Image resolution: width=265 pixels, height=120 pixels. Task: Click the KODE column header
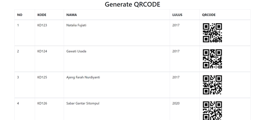[42, 15]
